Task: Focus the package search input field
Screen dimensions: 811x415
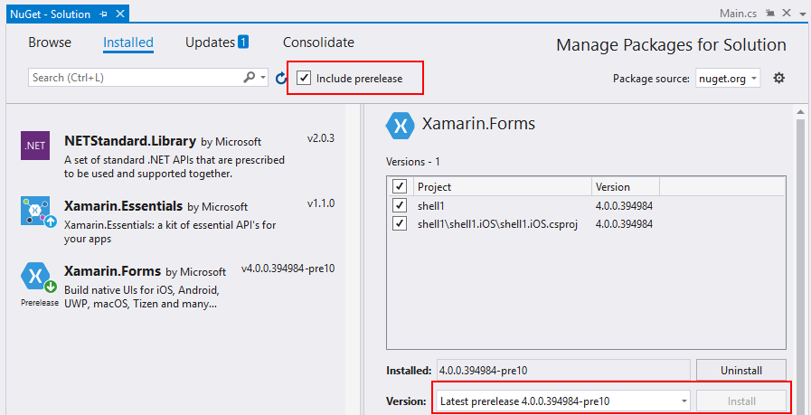Action: (134, 78)
